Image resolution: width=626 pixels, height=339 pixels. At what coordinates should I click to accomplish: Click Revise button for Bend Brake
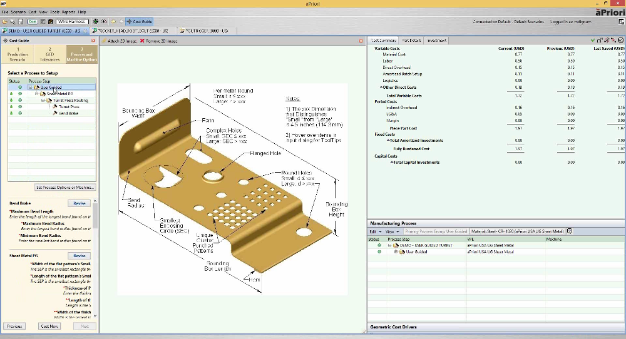(x=79, y=203)
